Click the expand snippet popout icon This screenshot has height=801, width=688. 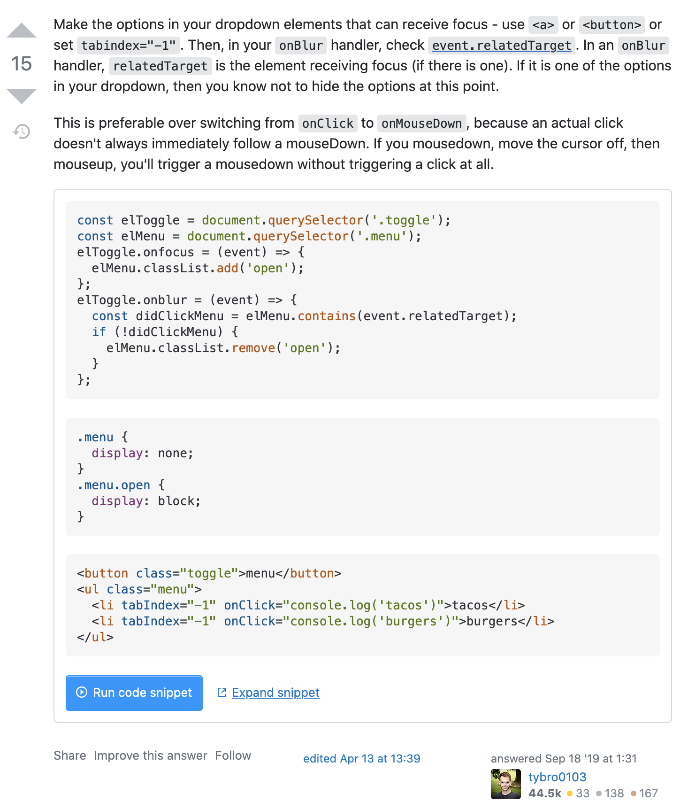pyautogui.click(x=222, y=693)
